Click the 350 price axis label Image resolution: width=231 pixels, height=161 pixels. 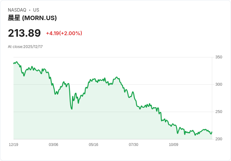tap(218, 57)
